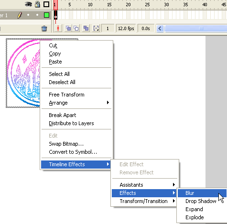Click the green outline color swatch on layer

pyautogui.click(x=46, y=15)
